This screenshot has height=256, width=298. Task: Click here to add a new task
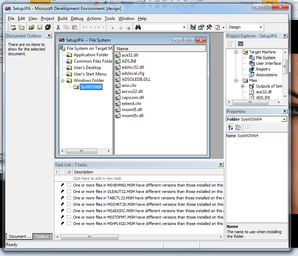click(97, 178)
